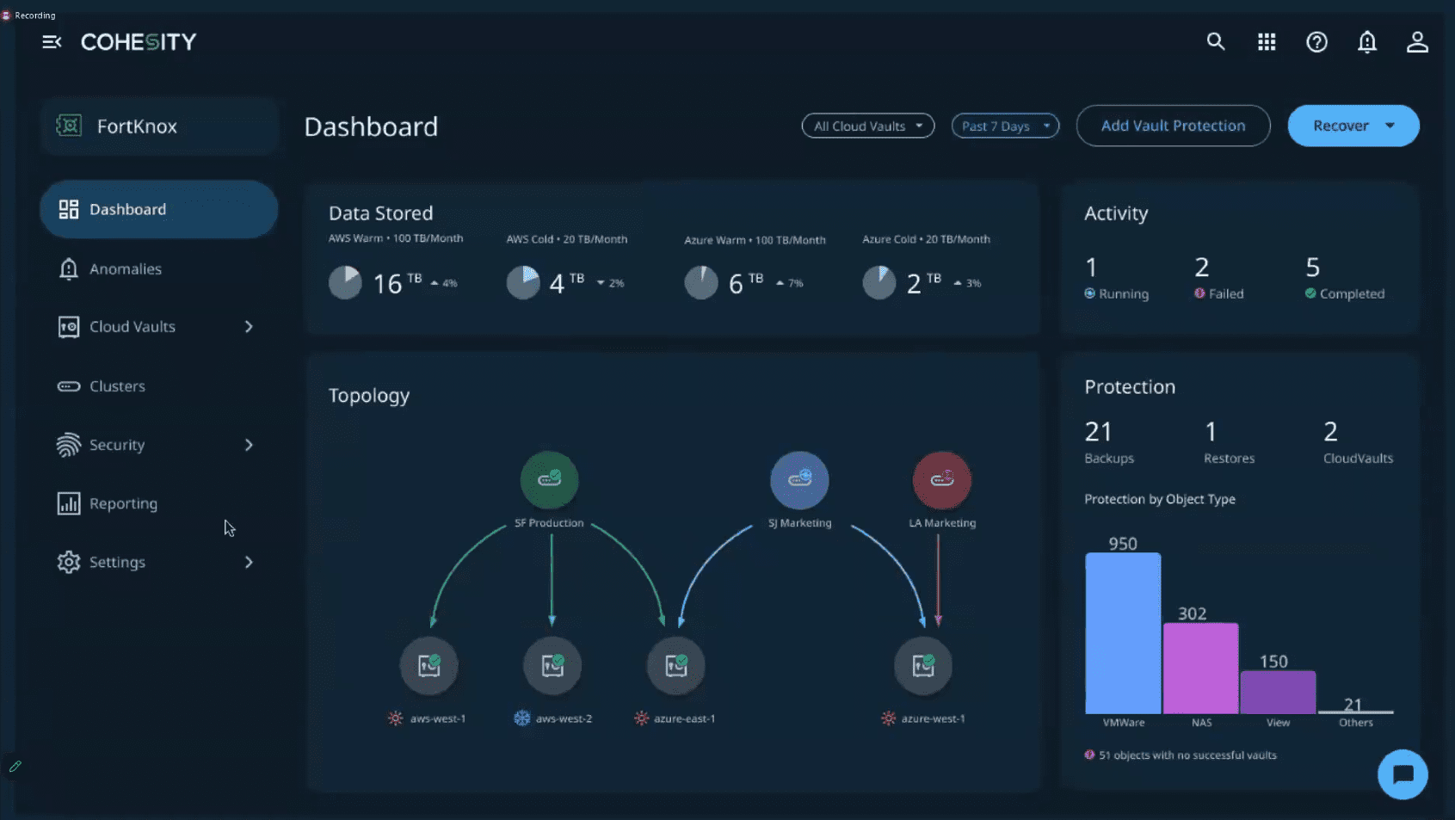Image resolution: width=1455 pixels, height=820 pixels.
Task: Expand the Cloud Vaults submenu chevron
Action: pyautogui.click(x=249, y=327)
